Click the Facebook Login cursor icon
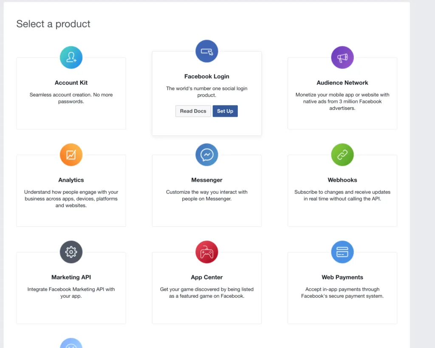The image size is (435, 348). [207, 51]
